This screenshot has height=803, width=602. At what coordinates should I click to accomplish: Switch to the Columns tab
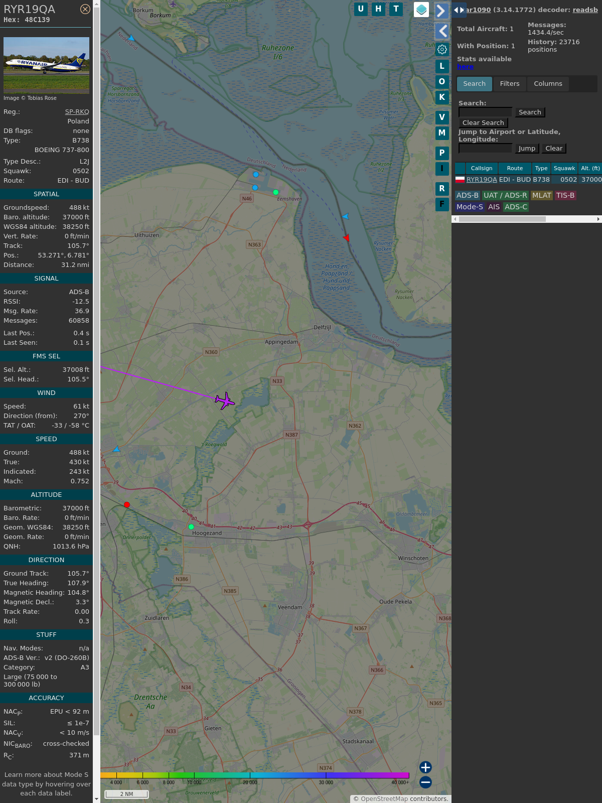coord(548,84)
